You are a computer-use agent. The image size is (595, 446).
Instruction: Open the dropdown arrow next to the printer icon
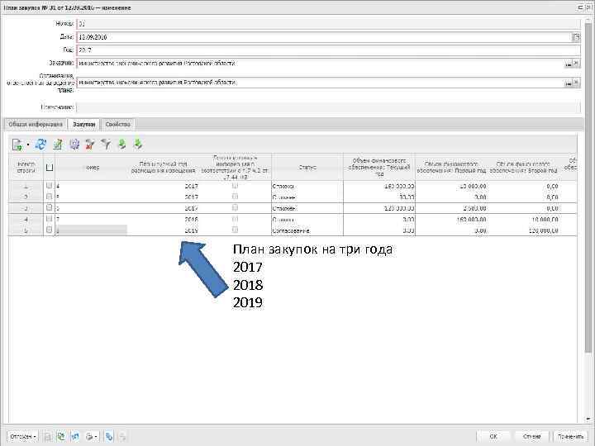pyautogui.click(x=96, y=437)
